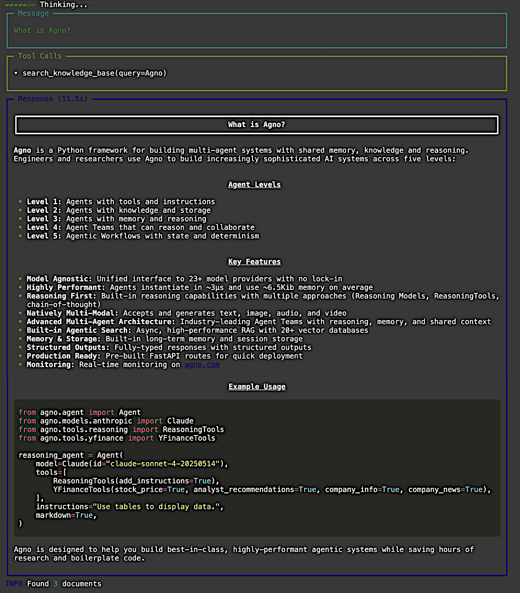Click the 'import YFinanceTools' code line
This screenshot has height=593, width=520.
[x=117, y=438]
